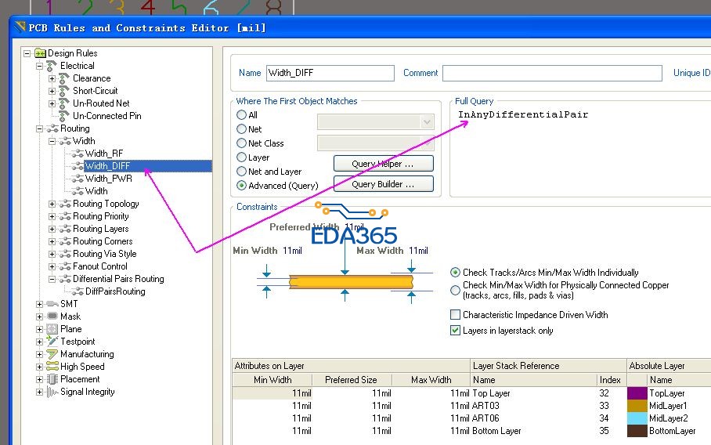Open the Query Builder dialog
This screenshot has height=445, width=711.
383,184
